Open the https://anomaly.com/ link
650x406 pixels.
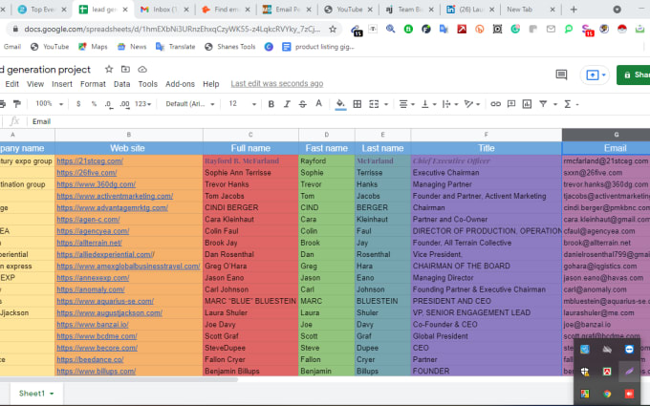tap(91, 289)
